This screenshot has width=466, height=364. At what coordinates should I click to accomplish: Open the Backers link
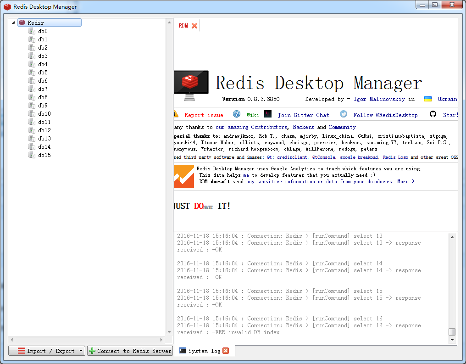click(303, 127)
